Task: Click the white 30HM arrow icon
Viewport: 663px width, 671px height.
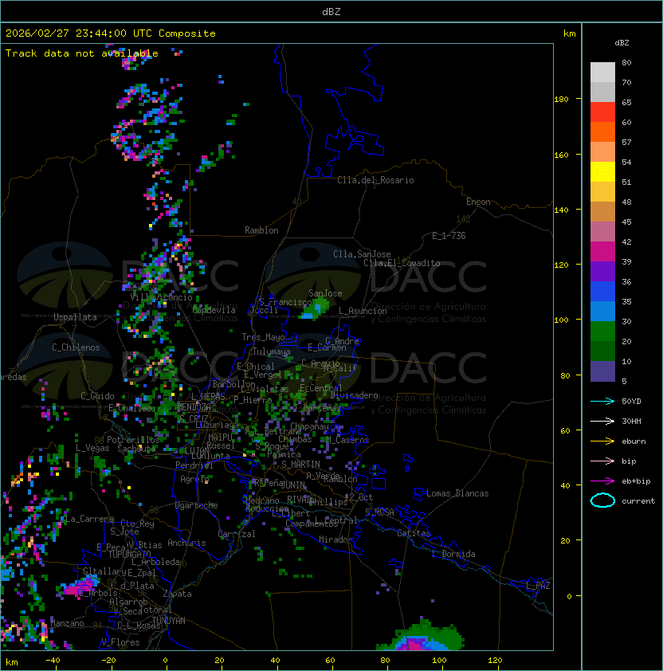Action: [602, 421]
